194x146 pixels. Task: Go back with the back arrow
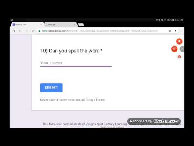tap(20, 31)
